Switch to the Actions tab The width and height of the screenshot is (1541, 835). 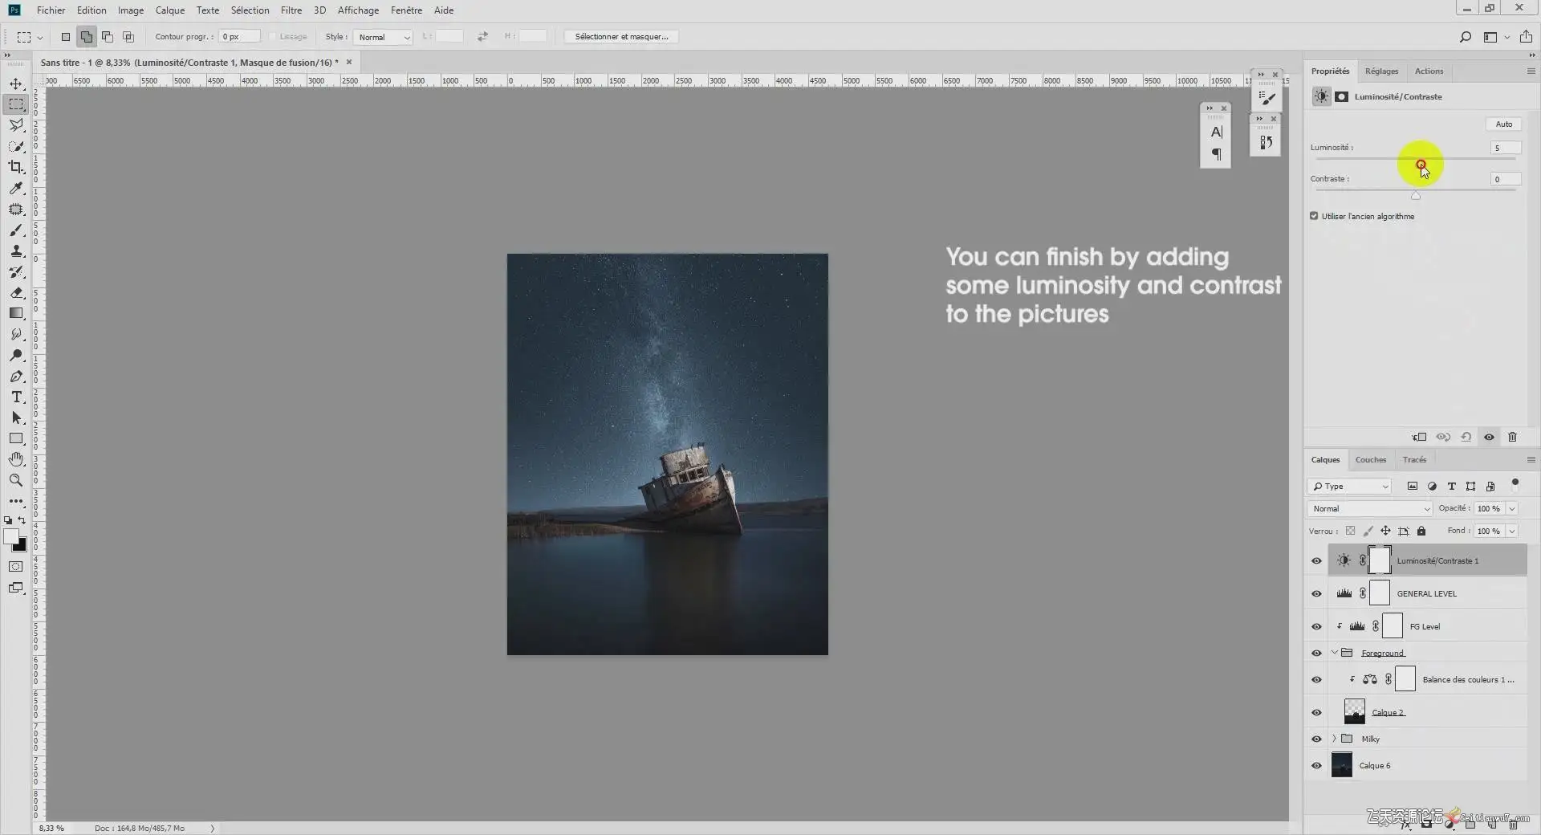click(1429, 71)
